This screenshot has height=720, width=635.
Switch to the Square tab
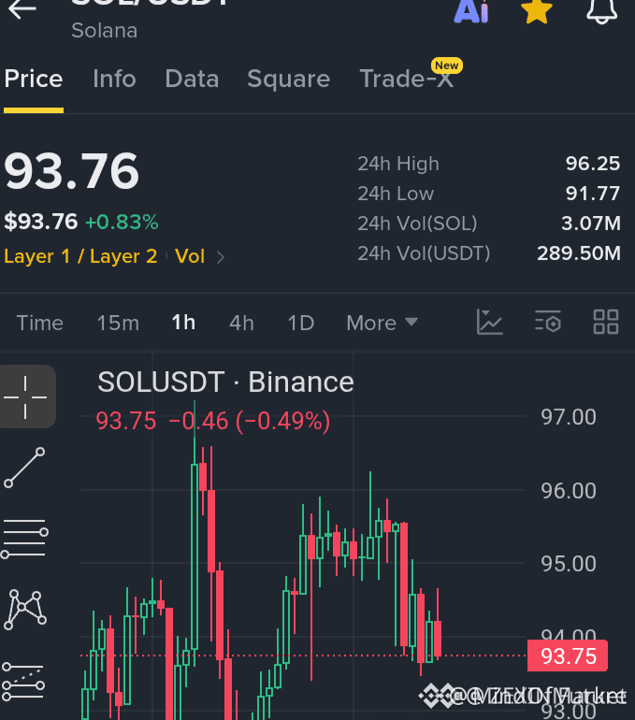click(x=288, y=79)
